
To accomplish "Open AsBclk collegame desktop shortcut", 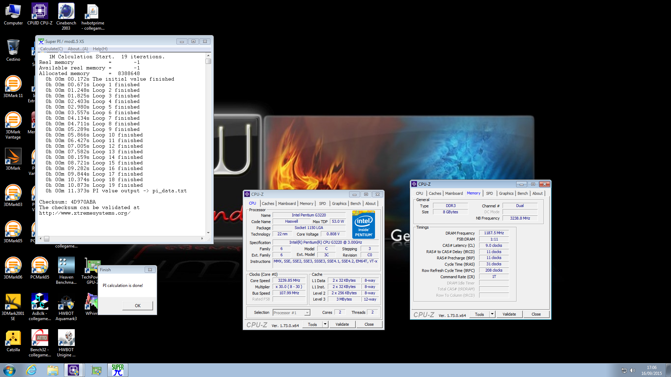I will [40, 307].
